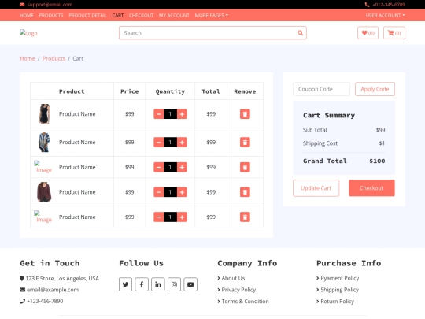Expand the User Account dropdown
Image resolution: width=425 pixels, height=319 pixels.
click(x=385, y=16)
